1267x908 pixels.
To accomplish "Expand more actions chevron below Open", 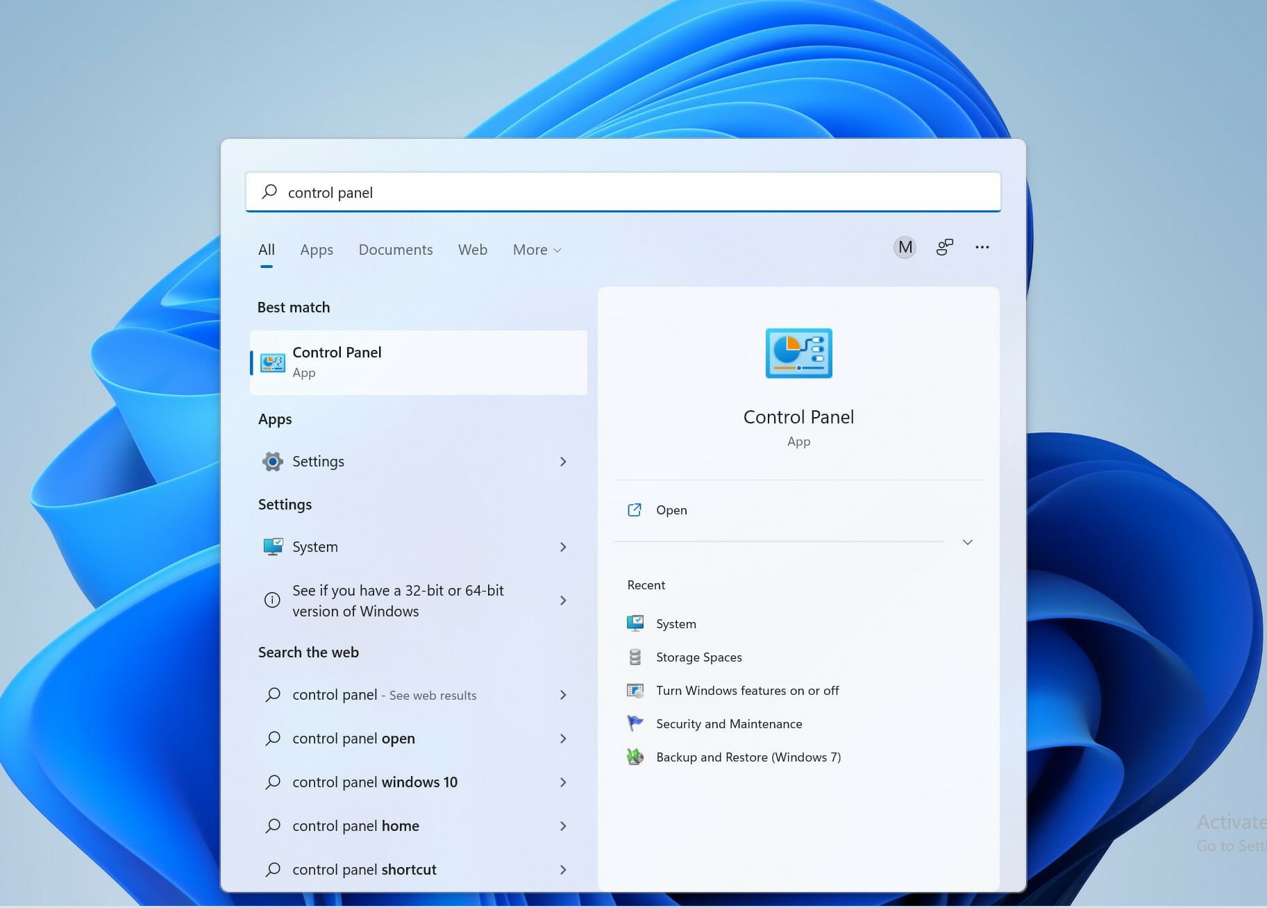I will (x=968, y=542).
